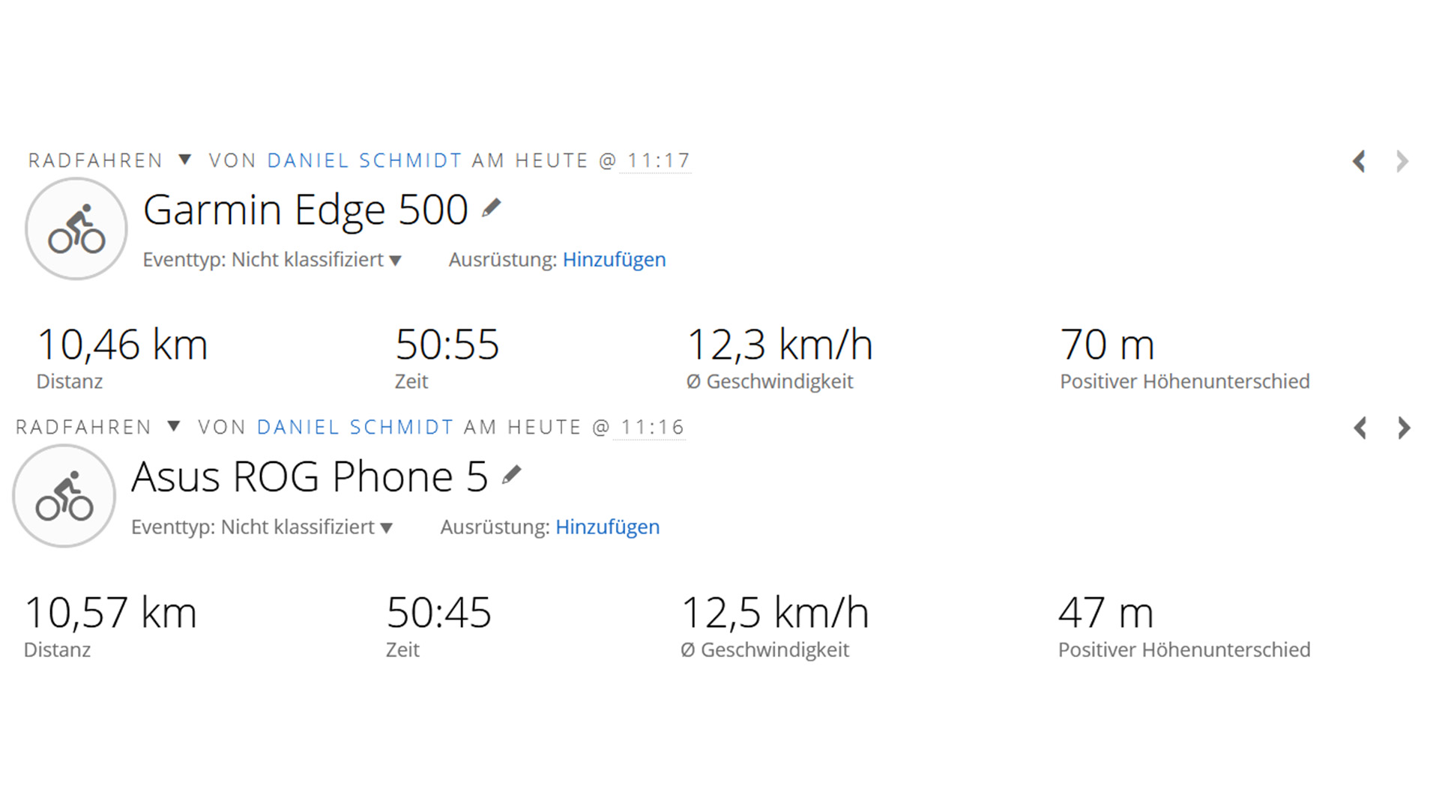Viewport: 1439px width, 809px height.
Task: Click the 11:17 timestamp of Garmin activity
Action: click(658, 161)
